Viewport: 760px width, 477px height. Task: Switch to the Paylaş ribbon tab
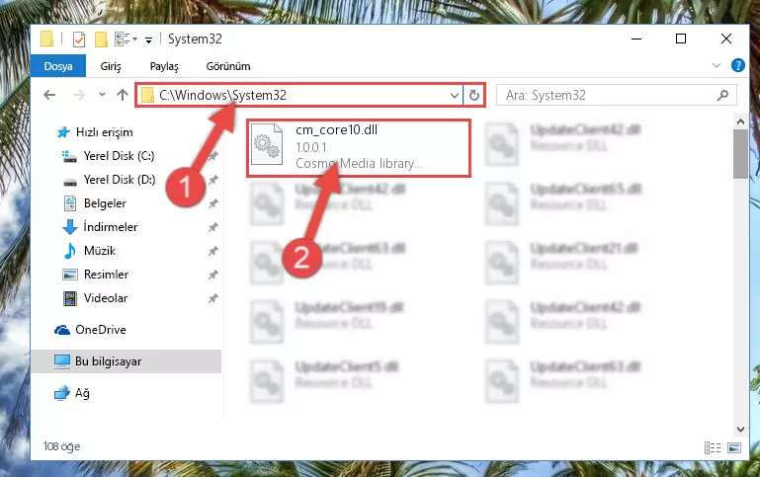(164, 66)
